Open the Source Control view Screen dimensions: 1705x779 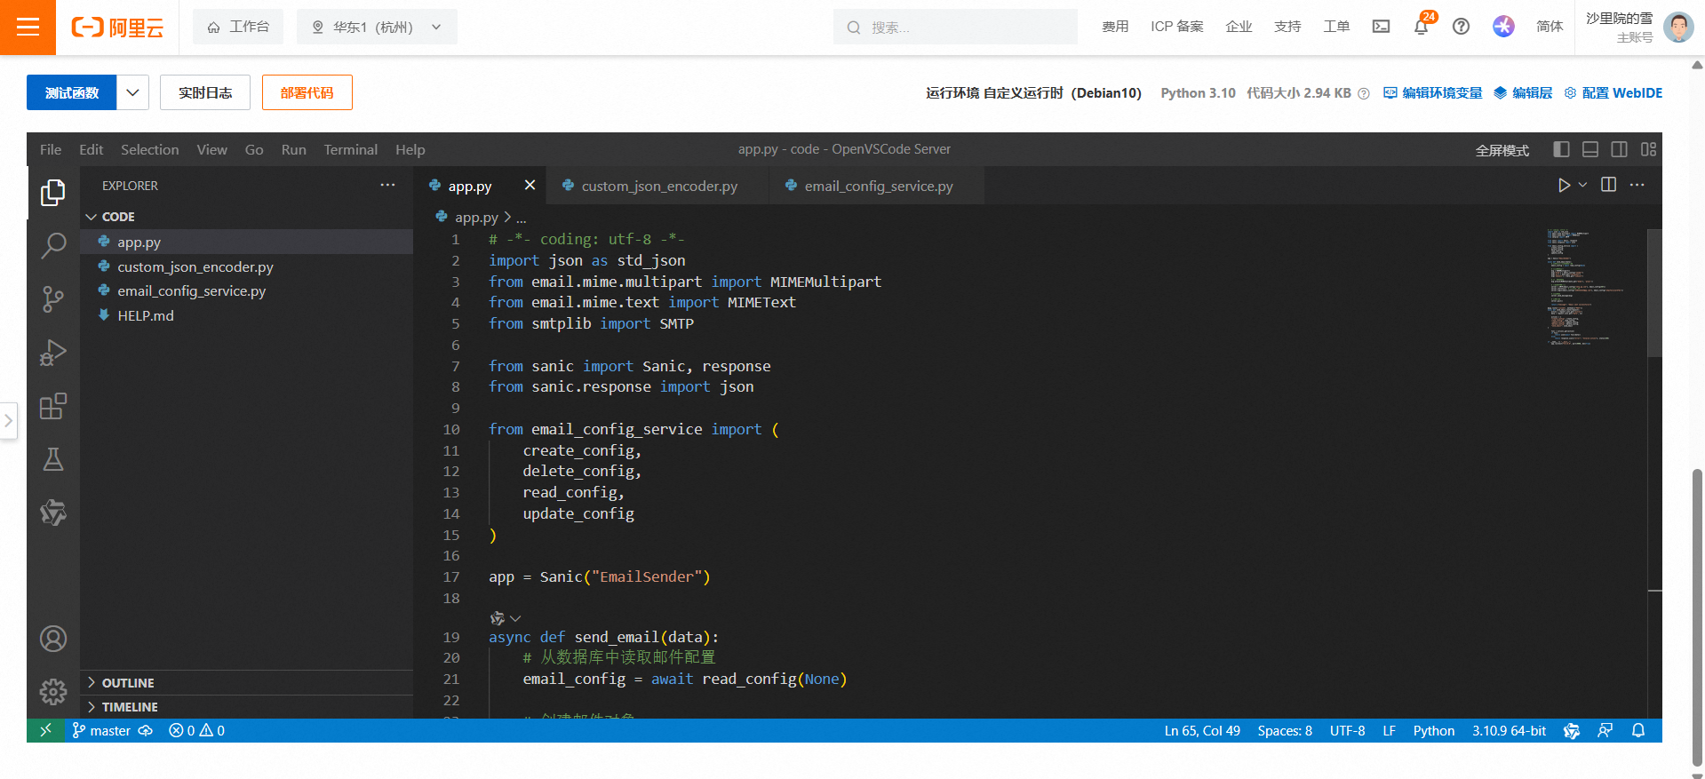coord(53,299)
